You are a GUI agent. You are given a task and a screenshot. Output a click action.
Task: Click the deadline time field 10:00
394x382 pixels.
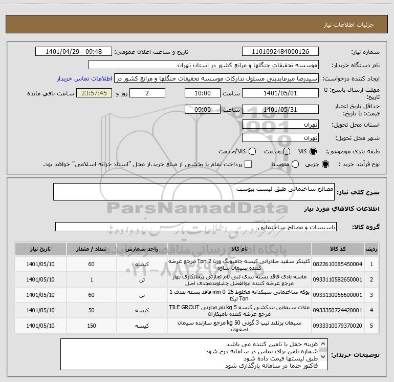click(203, 93)
